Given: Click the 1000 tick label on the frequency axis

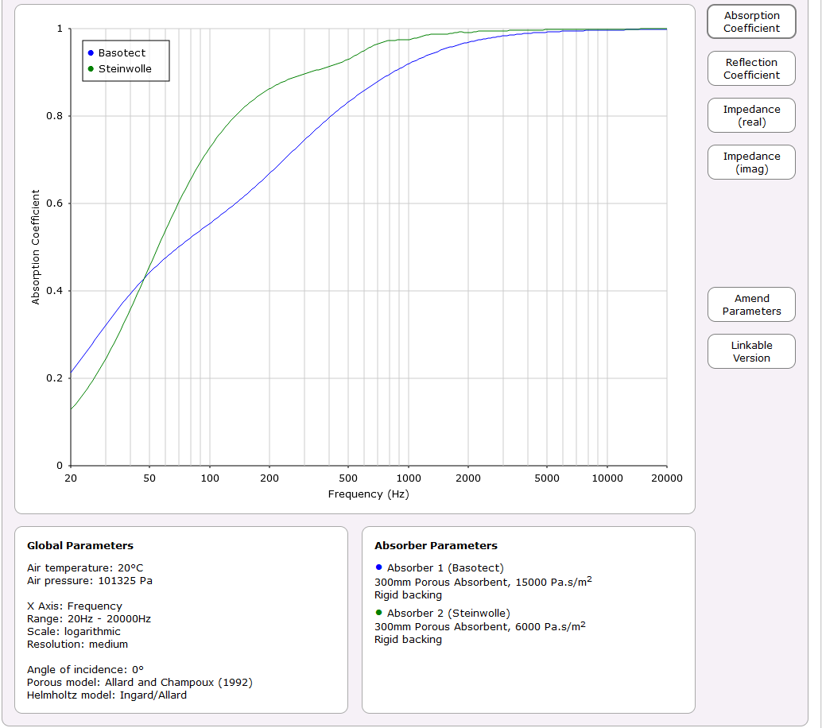Looking at the screenshot, I should point(409,478).
